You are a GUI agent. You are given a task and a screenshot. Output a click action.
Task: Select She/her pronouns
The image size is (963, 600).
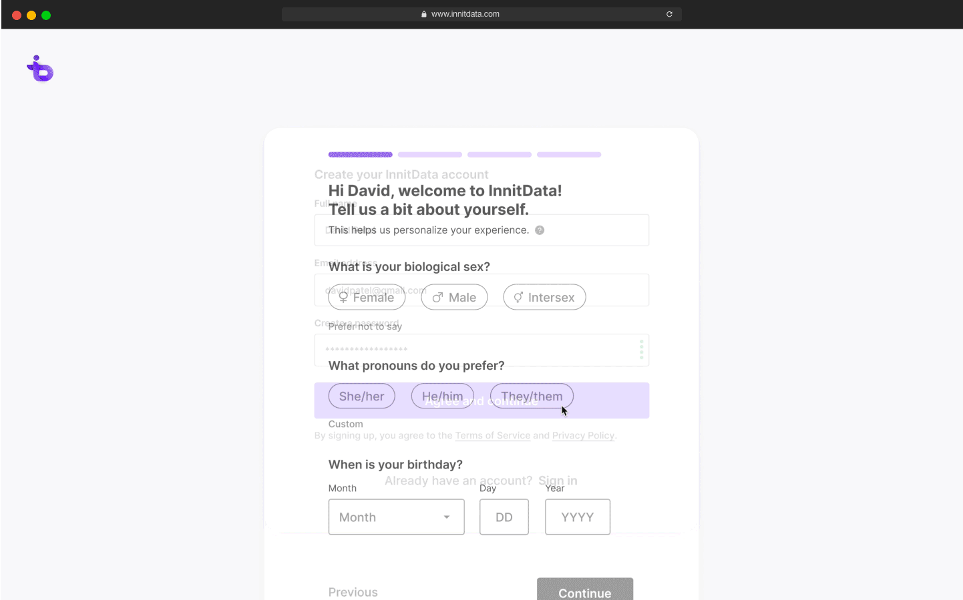pyautogui.click(x=361, y=396)
